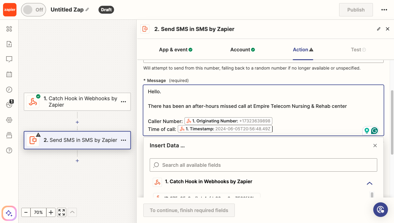Click inside the Message text field
Viewport: 394px width, 223px height.
(x=263, y=110)
